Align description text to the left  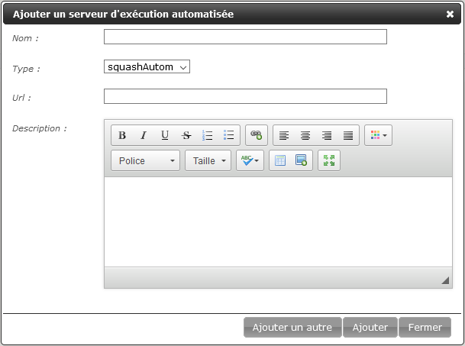click(284, 135)
